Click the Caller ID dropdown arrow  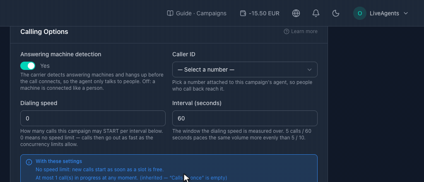coord(310,69)
